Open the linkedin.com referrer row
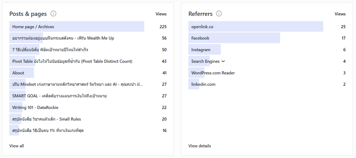 point(203,84)
